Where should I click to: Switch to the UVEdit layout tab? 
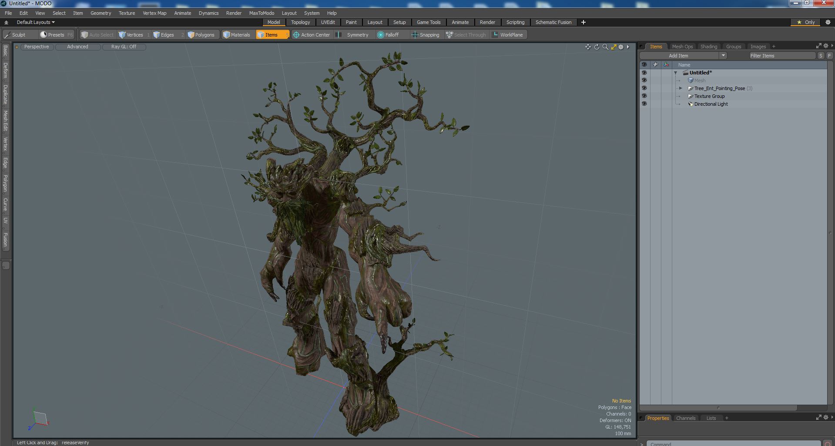[328, 22]
